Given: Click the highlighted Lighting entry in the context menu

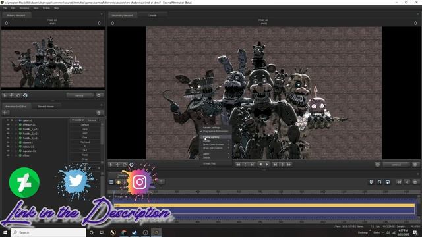Looking at the screenshot, I should (x=216, y=137).
